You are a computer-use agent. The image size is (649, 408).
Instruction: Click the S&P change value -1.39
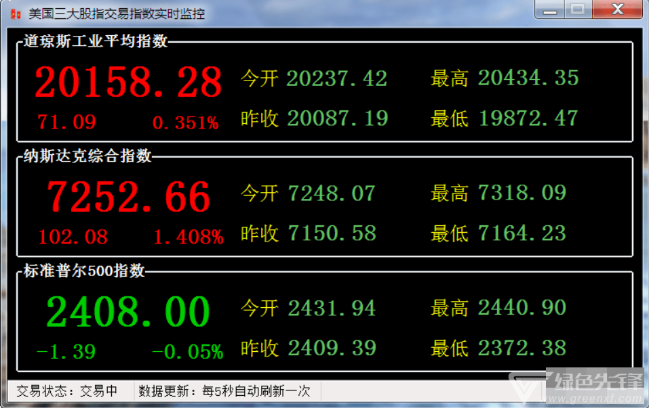coord(66,352)
